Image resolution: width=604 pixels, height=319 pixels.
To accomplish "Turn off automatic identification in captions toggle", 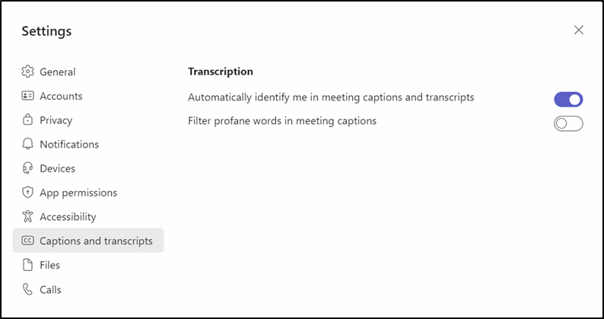I will click(568, 99).
